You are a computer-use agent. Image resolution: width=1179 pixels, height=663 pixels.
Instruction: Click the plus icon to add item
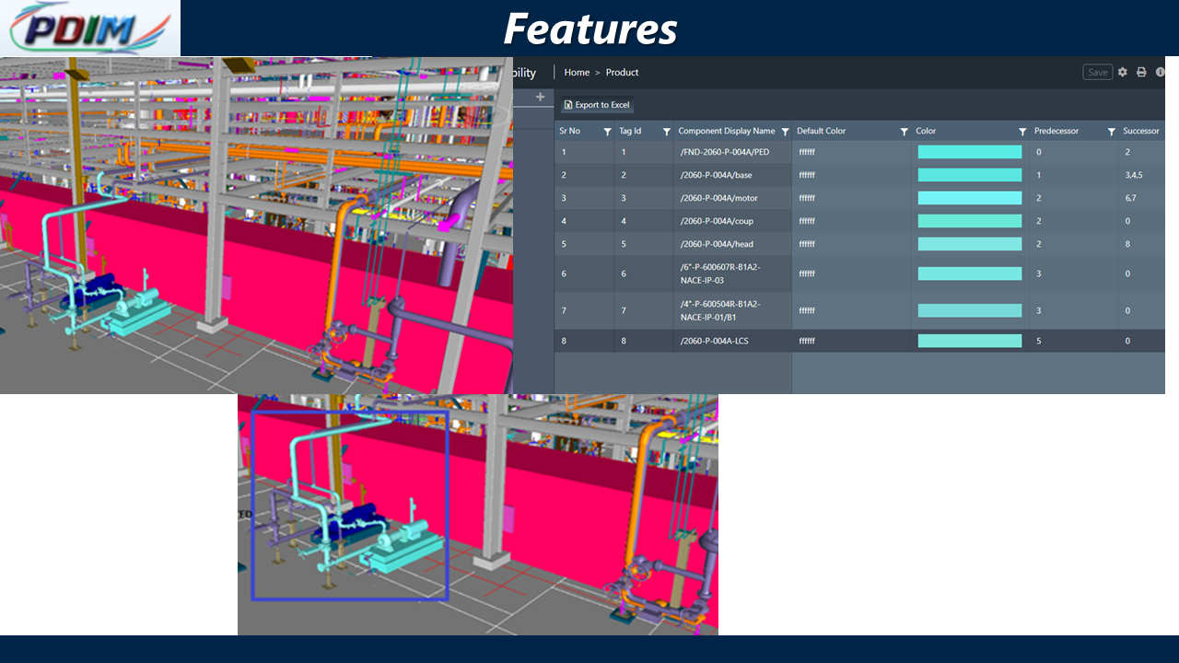click(x=541, y=97)
